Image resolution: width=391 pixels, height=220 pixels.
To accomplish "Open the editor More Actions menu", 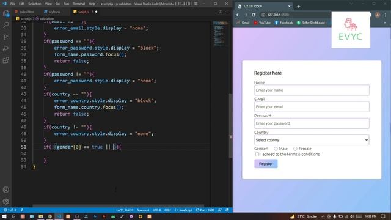I will (227, 12).
